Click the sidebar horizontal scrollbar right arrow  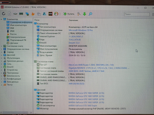point(31,113)
